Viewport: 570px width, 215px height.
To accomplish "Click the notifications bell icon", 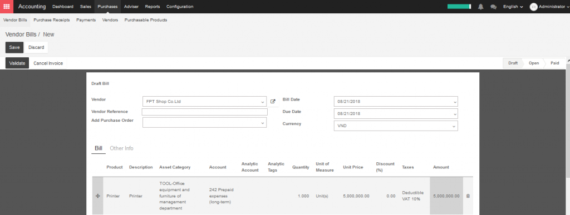I will click(480, 7).
